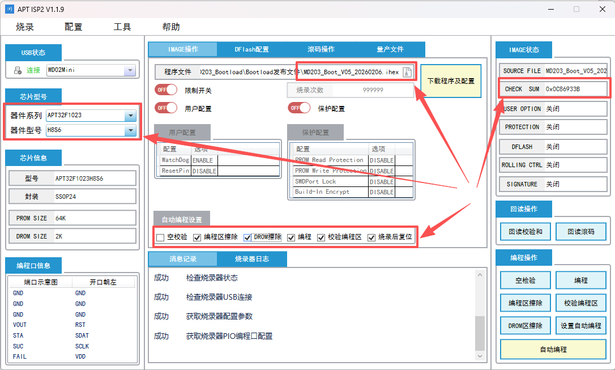The width and height of the screenshot is (615, 370).
Task: Open the WD02Mini programmer dropdown
Action: (130, 70)
